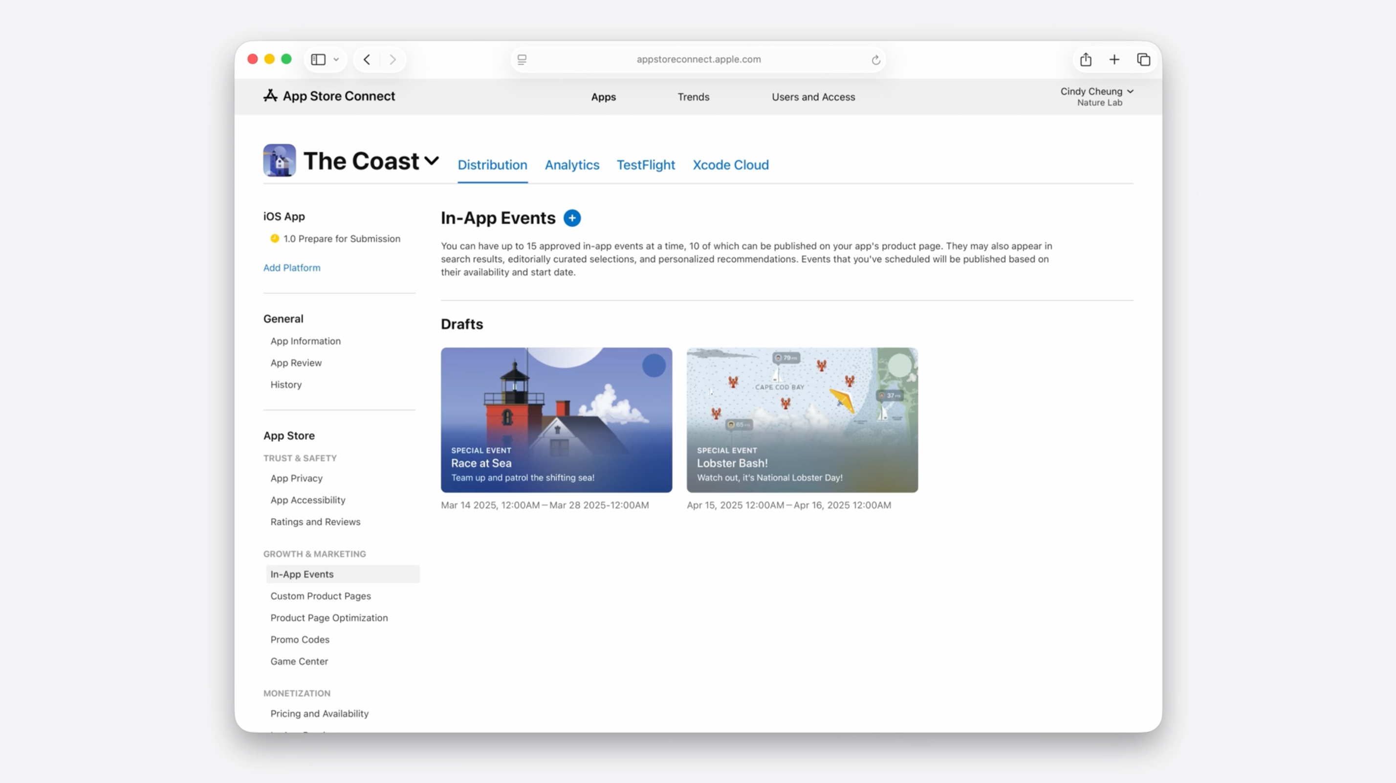Open a new tab with the plus icon
The height and width of the screenshot is (783, 1396).
pos(1114,60)
